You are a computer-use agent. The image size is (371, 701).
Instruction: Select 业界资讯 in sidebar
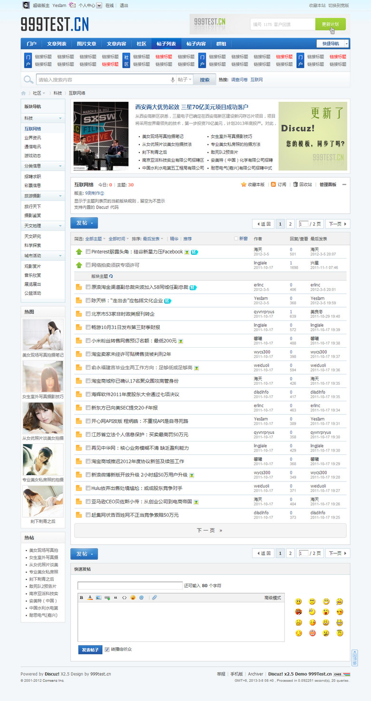(x=33, y=138)
